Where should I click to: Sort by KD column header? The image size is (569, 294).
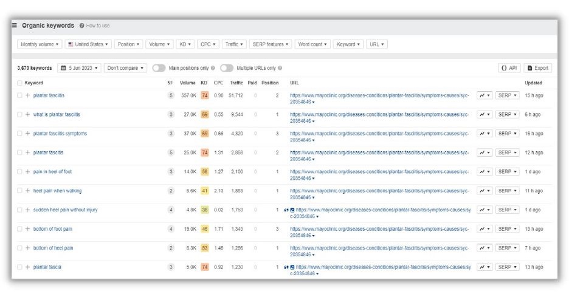coord(204,83)
